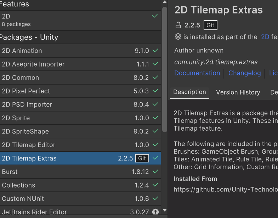Click the scroll down arrow of package list
Screen dimensions: 278x218
(165, 210)
